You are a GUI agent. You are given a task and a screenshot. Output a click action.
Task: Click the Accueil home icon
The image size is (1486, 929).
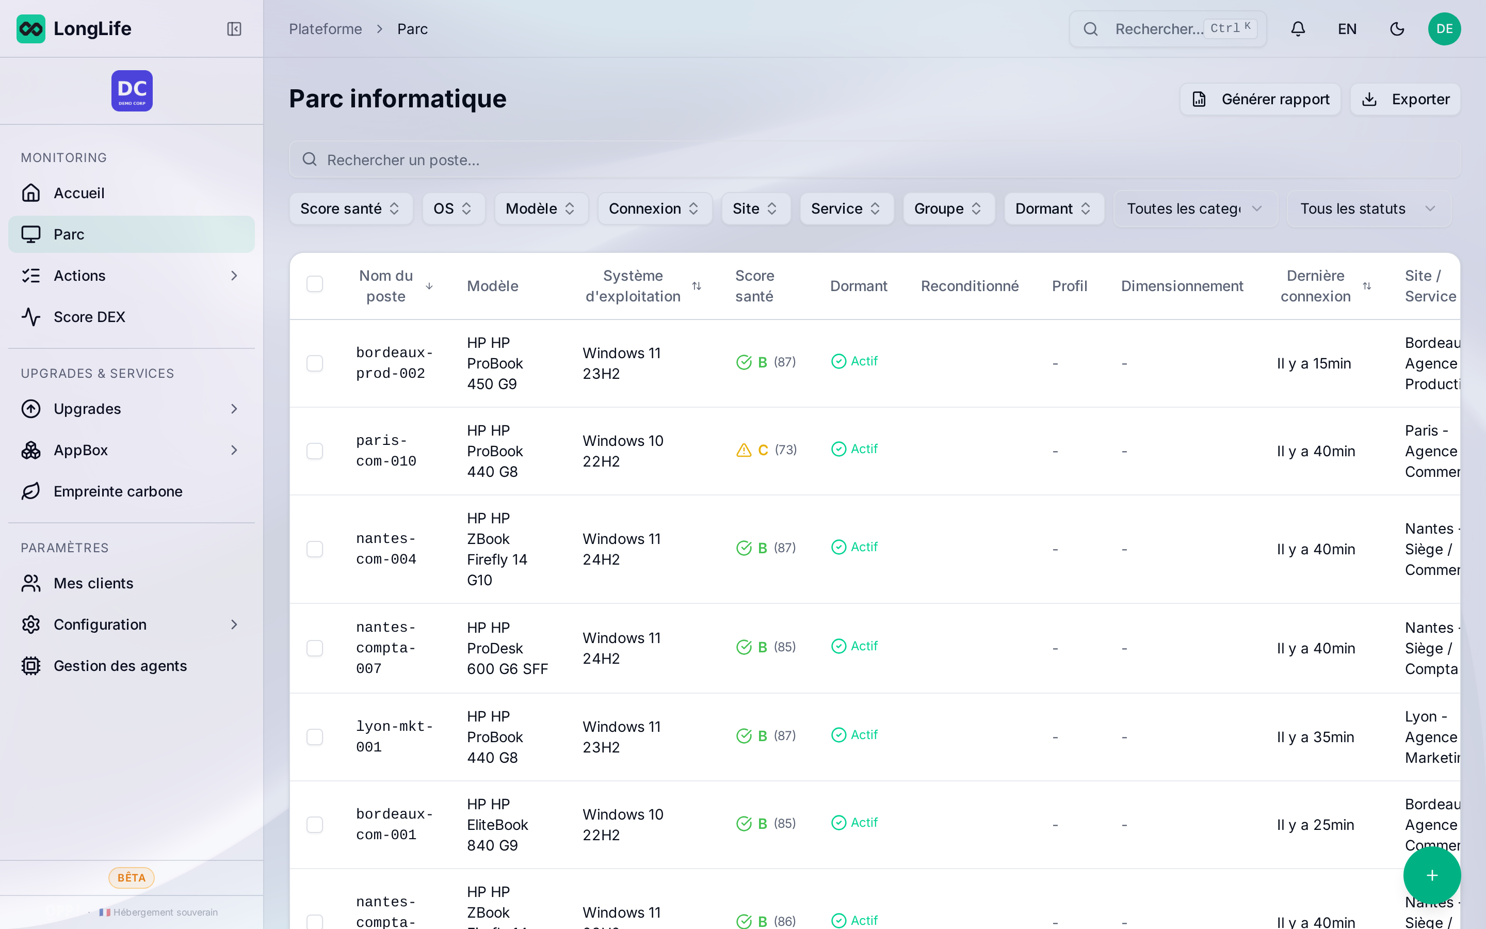pyautogui.click(x=31, y=193)
